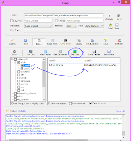Viewport: 131px width, 141px height.
Task: Open the Info section
Action: [x=25, y=42]
